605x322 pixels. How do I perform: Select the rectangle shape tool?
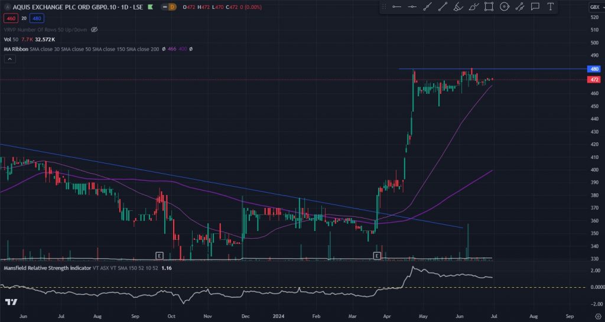(x=489, y=6)
